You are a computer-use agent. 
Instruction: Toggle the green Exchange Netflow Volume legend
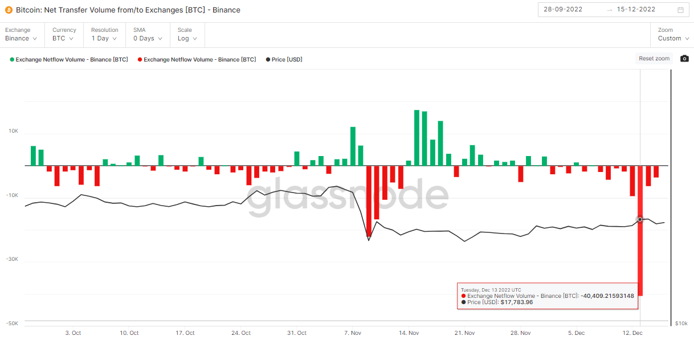pos(69,59)
